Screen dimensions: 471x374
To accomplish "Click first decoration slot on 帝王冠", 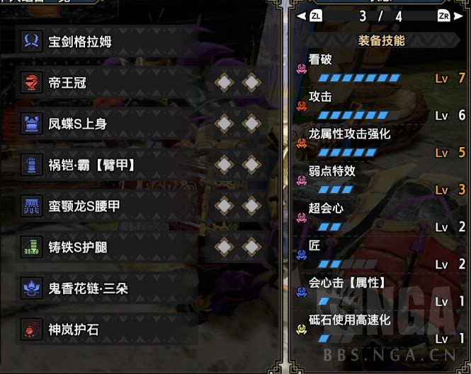I will [225, 82].
